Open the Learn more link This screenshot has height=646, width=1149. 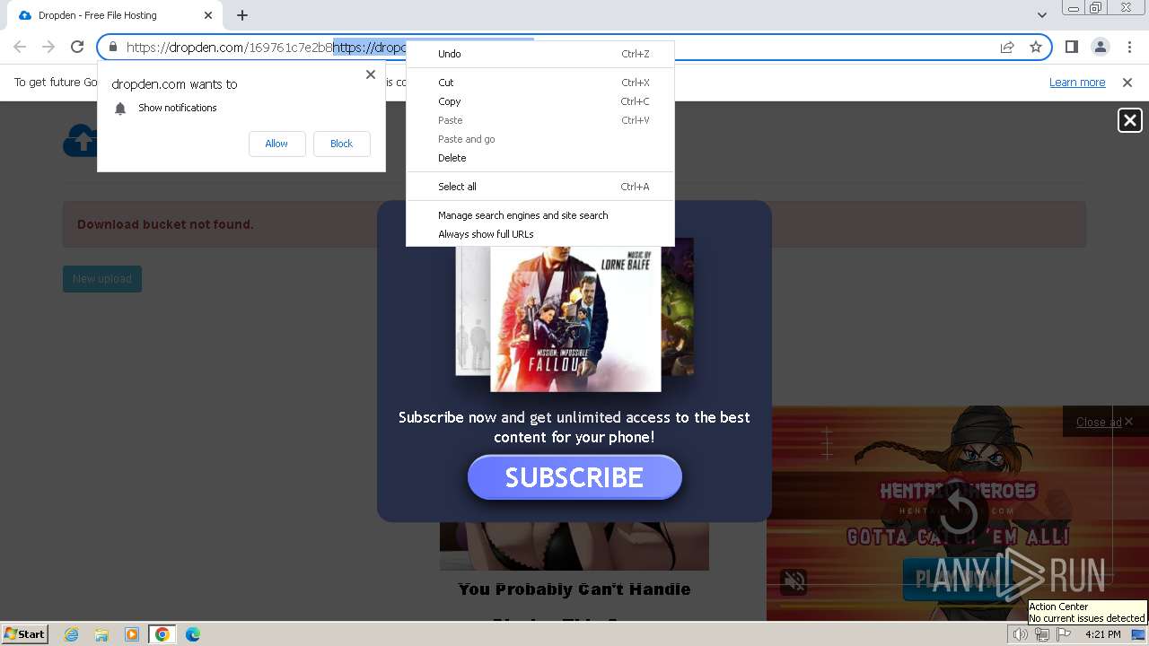1077,83
